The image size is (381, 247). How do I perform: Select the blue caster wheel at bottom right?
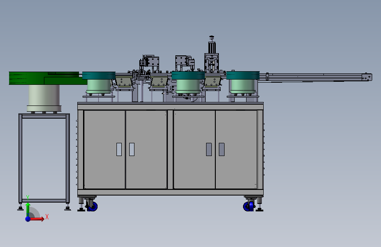point(249,207)
